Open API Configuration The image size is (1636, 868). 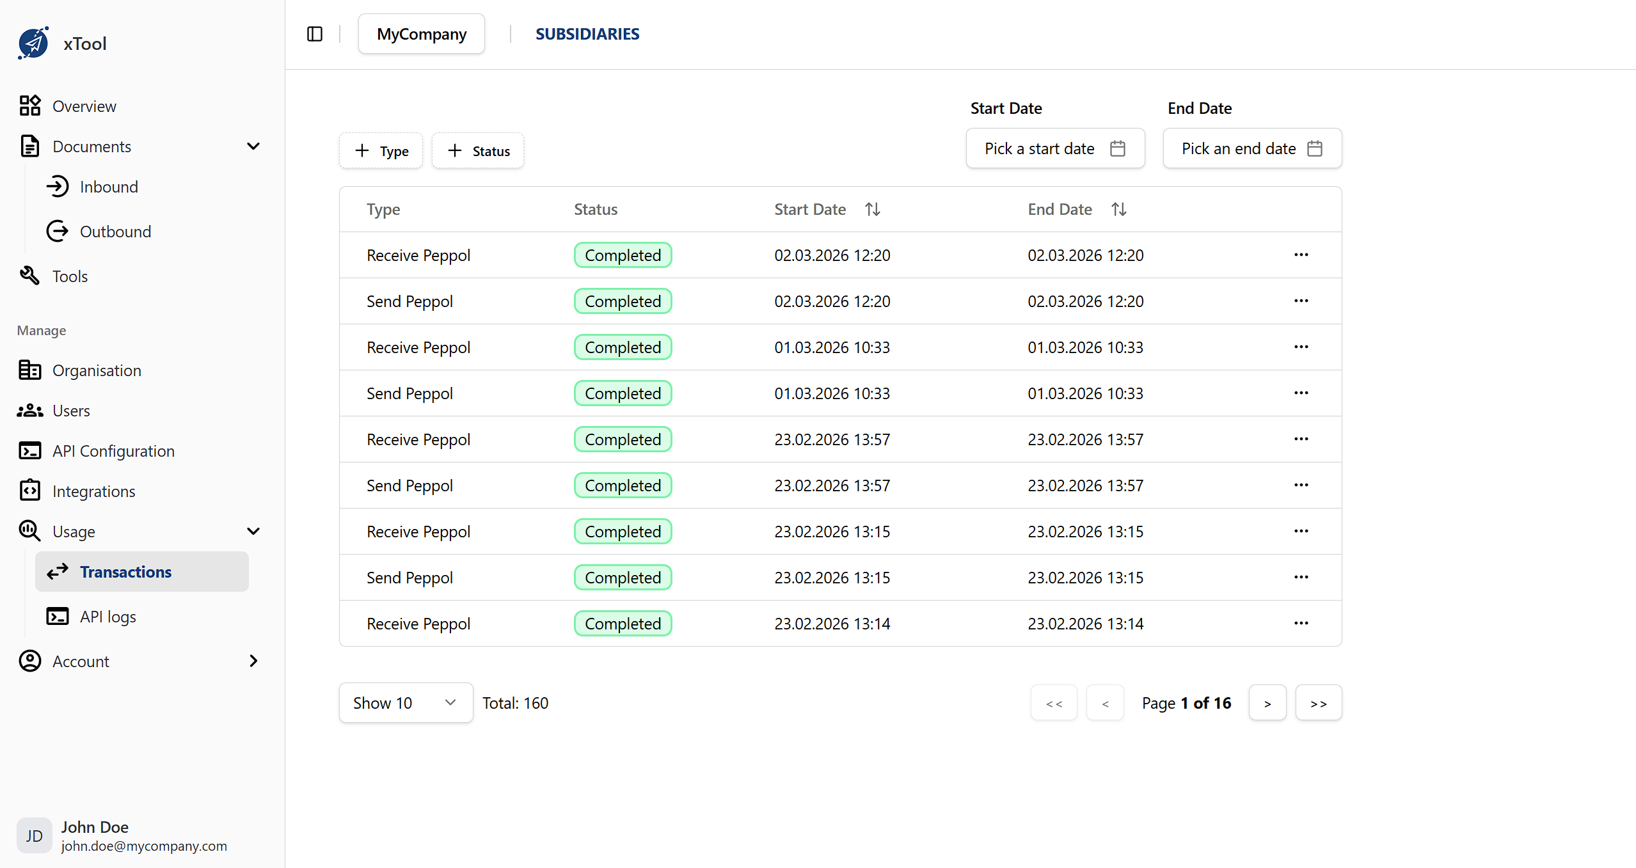[x=113, y=450]
